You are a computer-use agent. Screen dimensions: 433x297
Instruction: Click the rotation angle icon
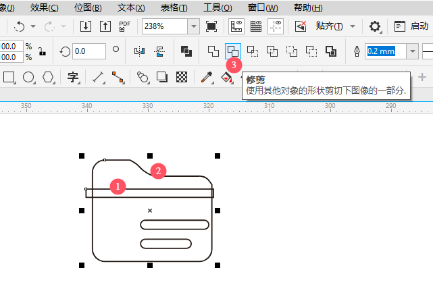click(65, 51)
